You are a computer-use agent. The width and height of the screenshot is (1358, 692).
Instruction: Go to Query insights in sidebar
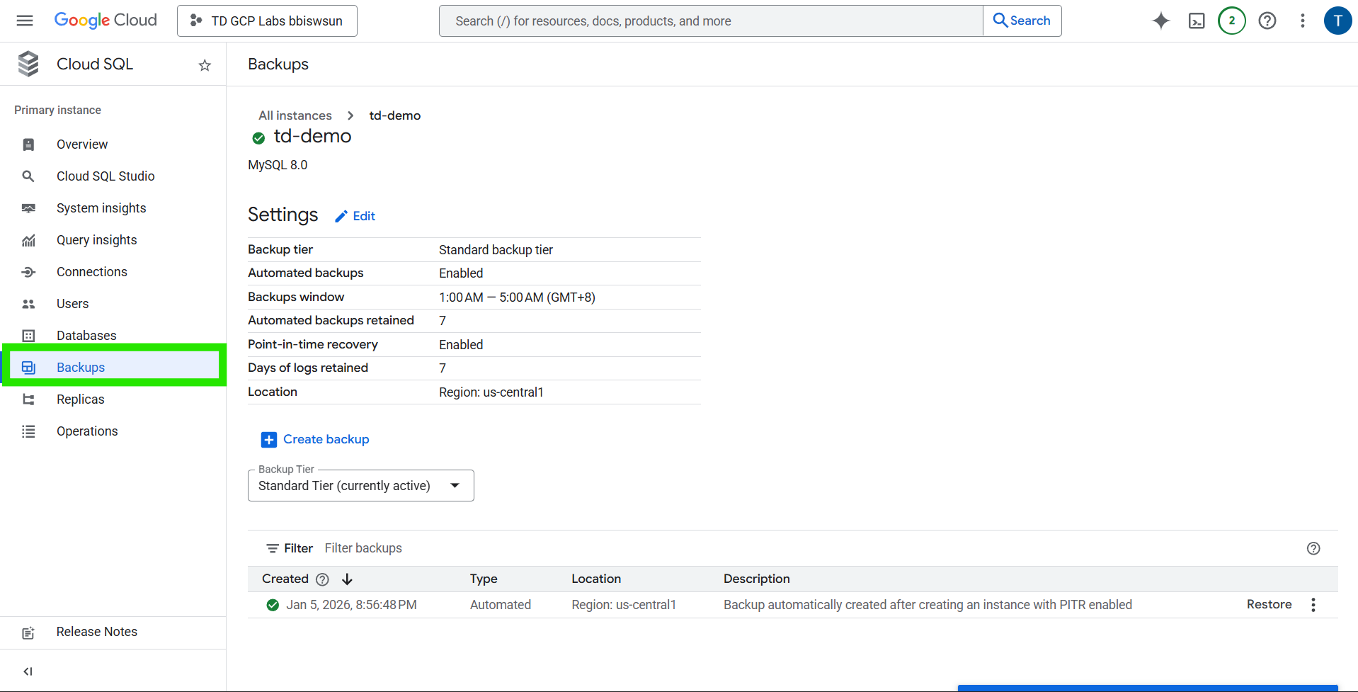(96, 240)
